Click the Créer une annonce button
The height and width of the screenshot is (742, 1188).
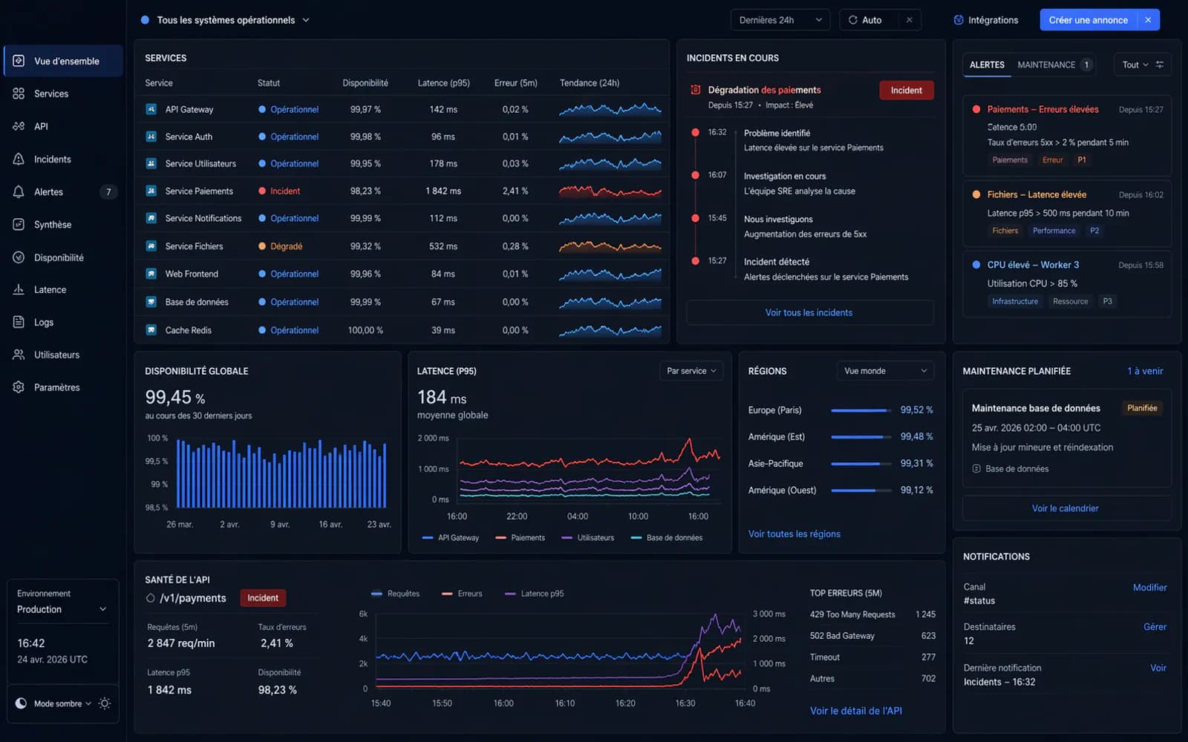1088,20
